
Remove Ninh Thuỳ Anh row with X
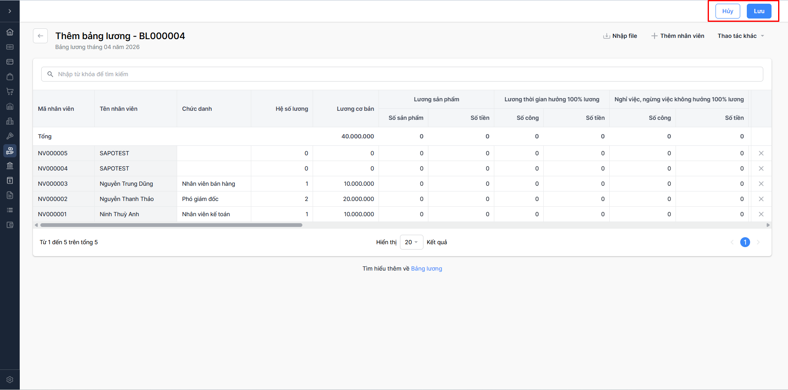click(761, 214)
